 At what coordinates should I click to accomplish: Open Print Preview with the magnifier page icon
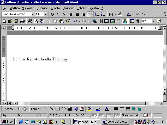36,21
